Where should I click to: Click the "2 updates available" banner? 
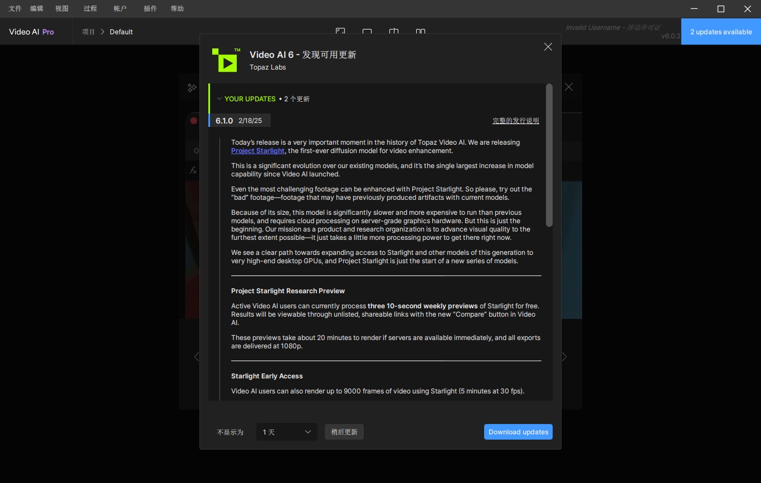pos(721,32)
